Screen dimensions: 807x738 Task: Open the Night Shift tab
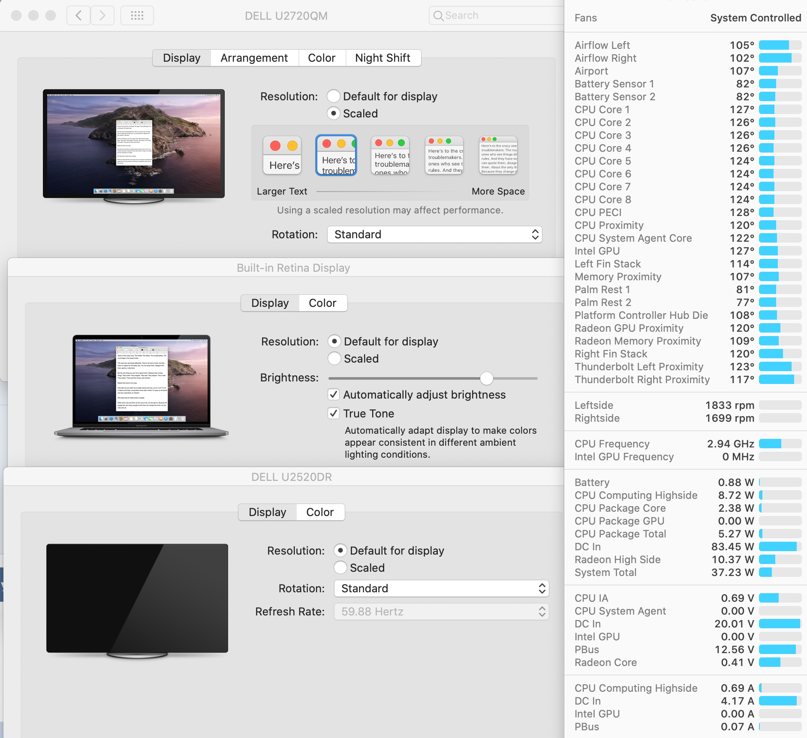pyautogui.click(x=383, y=58)
